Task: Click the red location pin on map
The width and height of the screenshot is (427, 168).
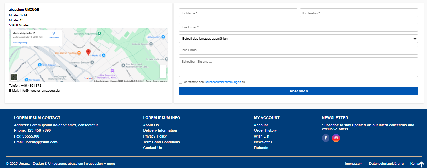Action: point(88,52)
